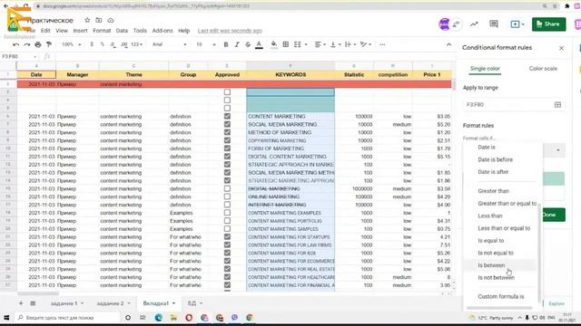Open the comment history icon
Image resolution: width=581 pixels, height=326 pixels.
point(494,24)
